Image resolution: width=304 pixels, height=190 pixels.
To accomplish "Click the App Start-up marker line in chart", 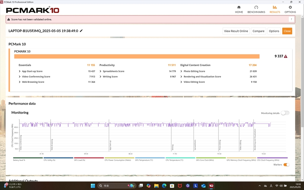I will (x=109, y=135).
